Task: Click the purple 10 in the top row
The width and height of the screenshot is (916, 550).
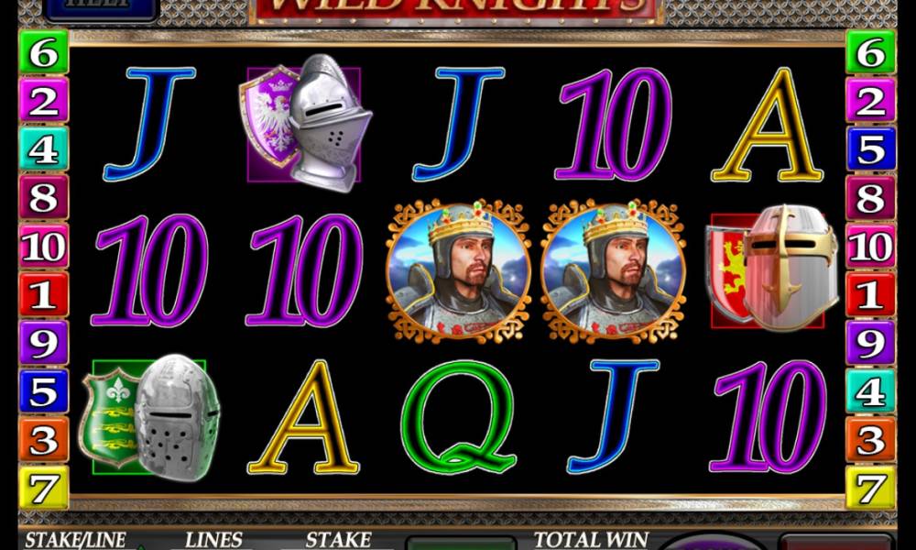Action: coord(614,124)
